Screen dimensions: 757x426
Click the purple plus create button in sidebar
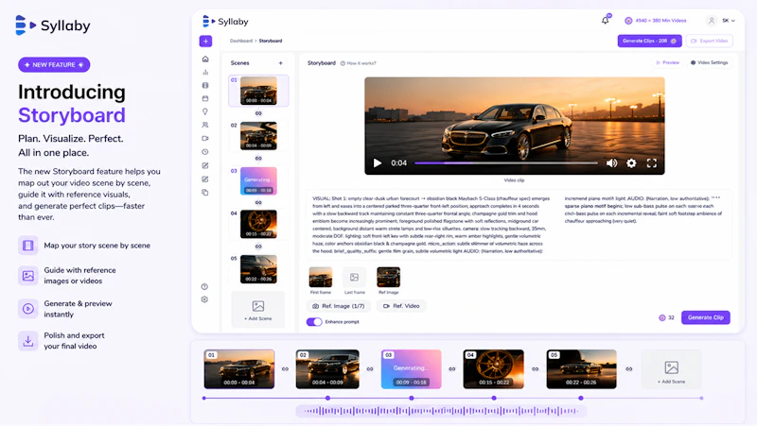pos(205,41)
